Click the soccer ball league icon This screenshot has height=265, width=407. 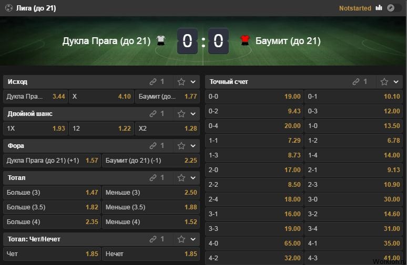[x=9, y=8]
